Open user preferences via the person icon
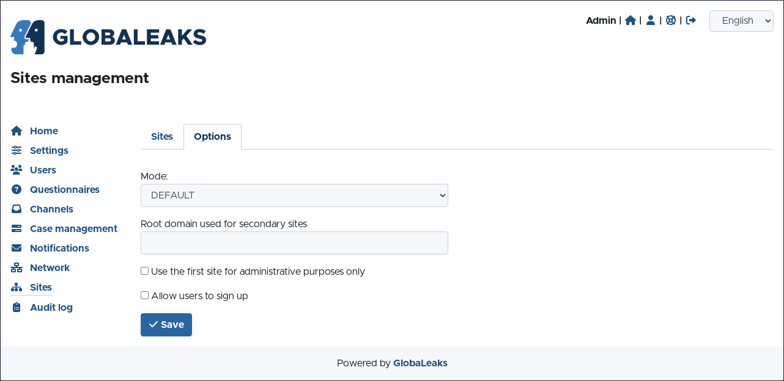Image resolution: width=784 pixels, height=381 pixels. (651, 20)
